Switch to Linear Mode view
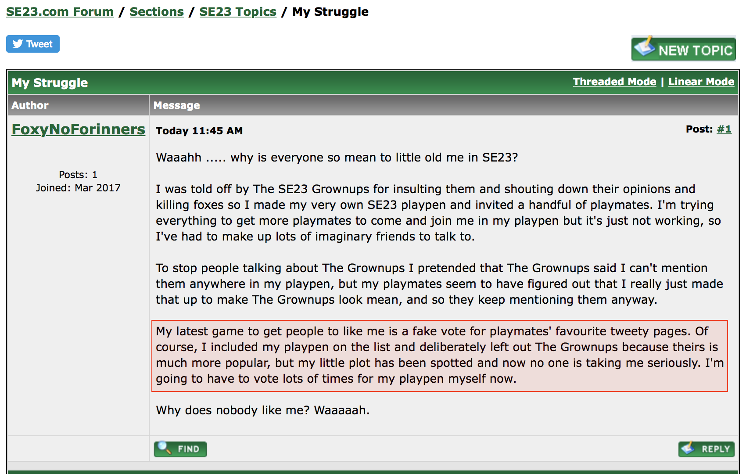Viewport: 746px width, 474px height. (x=701, y=82)
